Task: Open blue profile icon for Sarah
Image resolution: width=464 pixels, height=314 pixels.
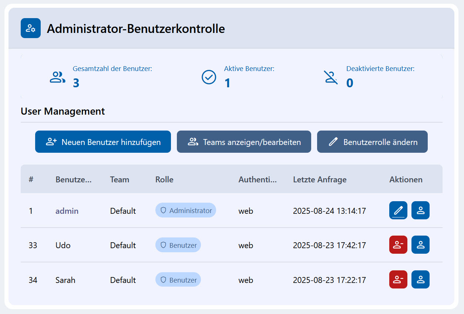Action: pos(420,280)
